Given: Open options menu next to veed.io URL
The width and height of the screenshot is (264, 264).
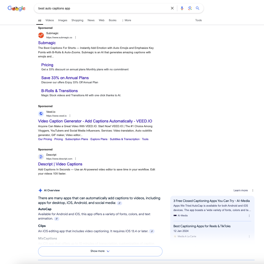Looking at the screenshot, I should [x=70, y=116].
